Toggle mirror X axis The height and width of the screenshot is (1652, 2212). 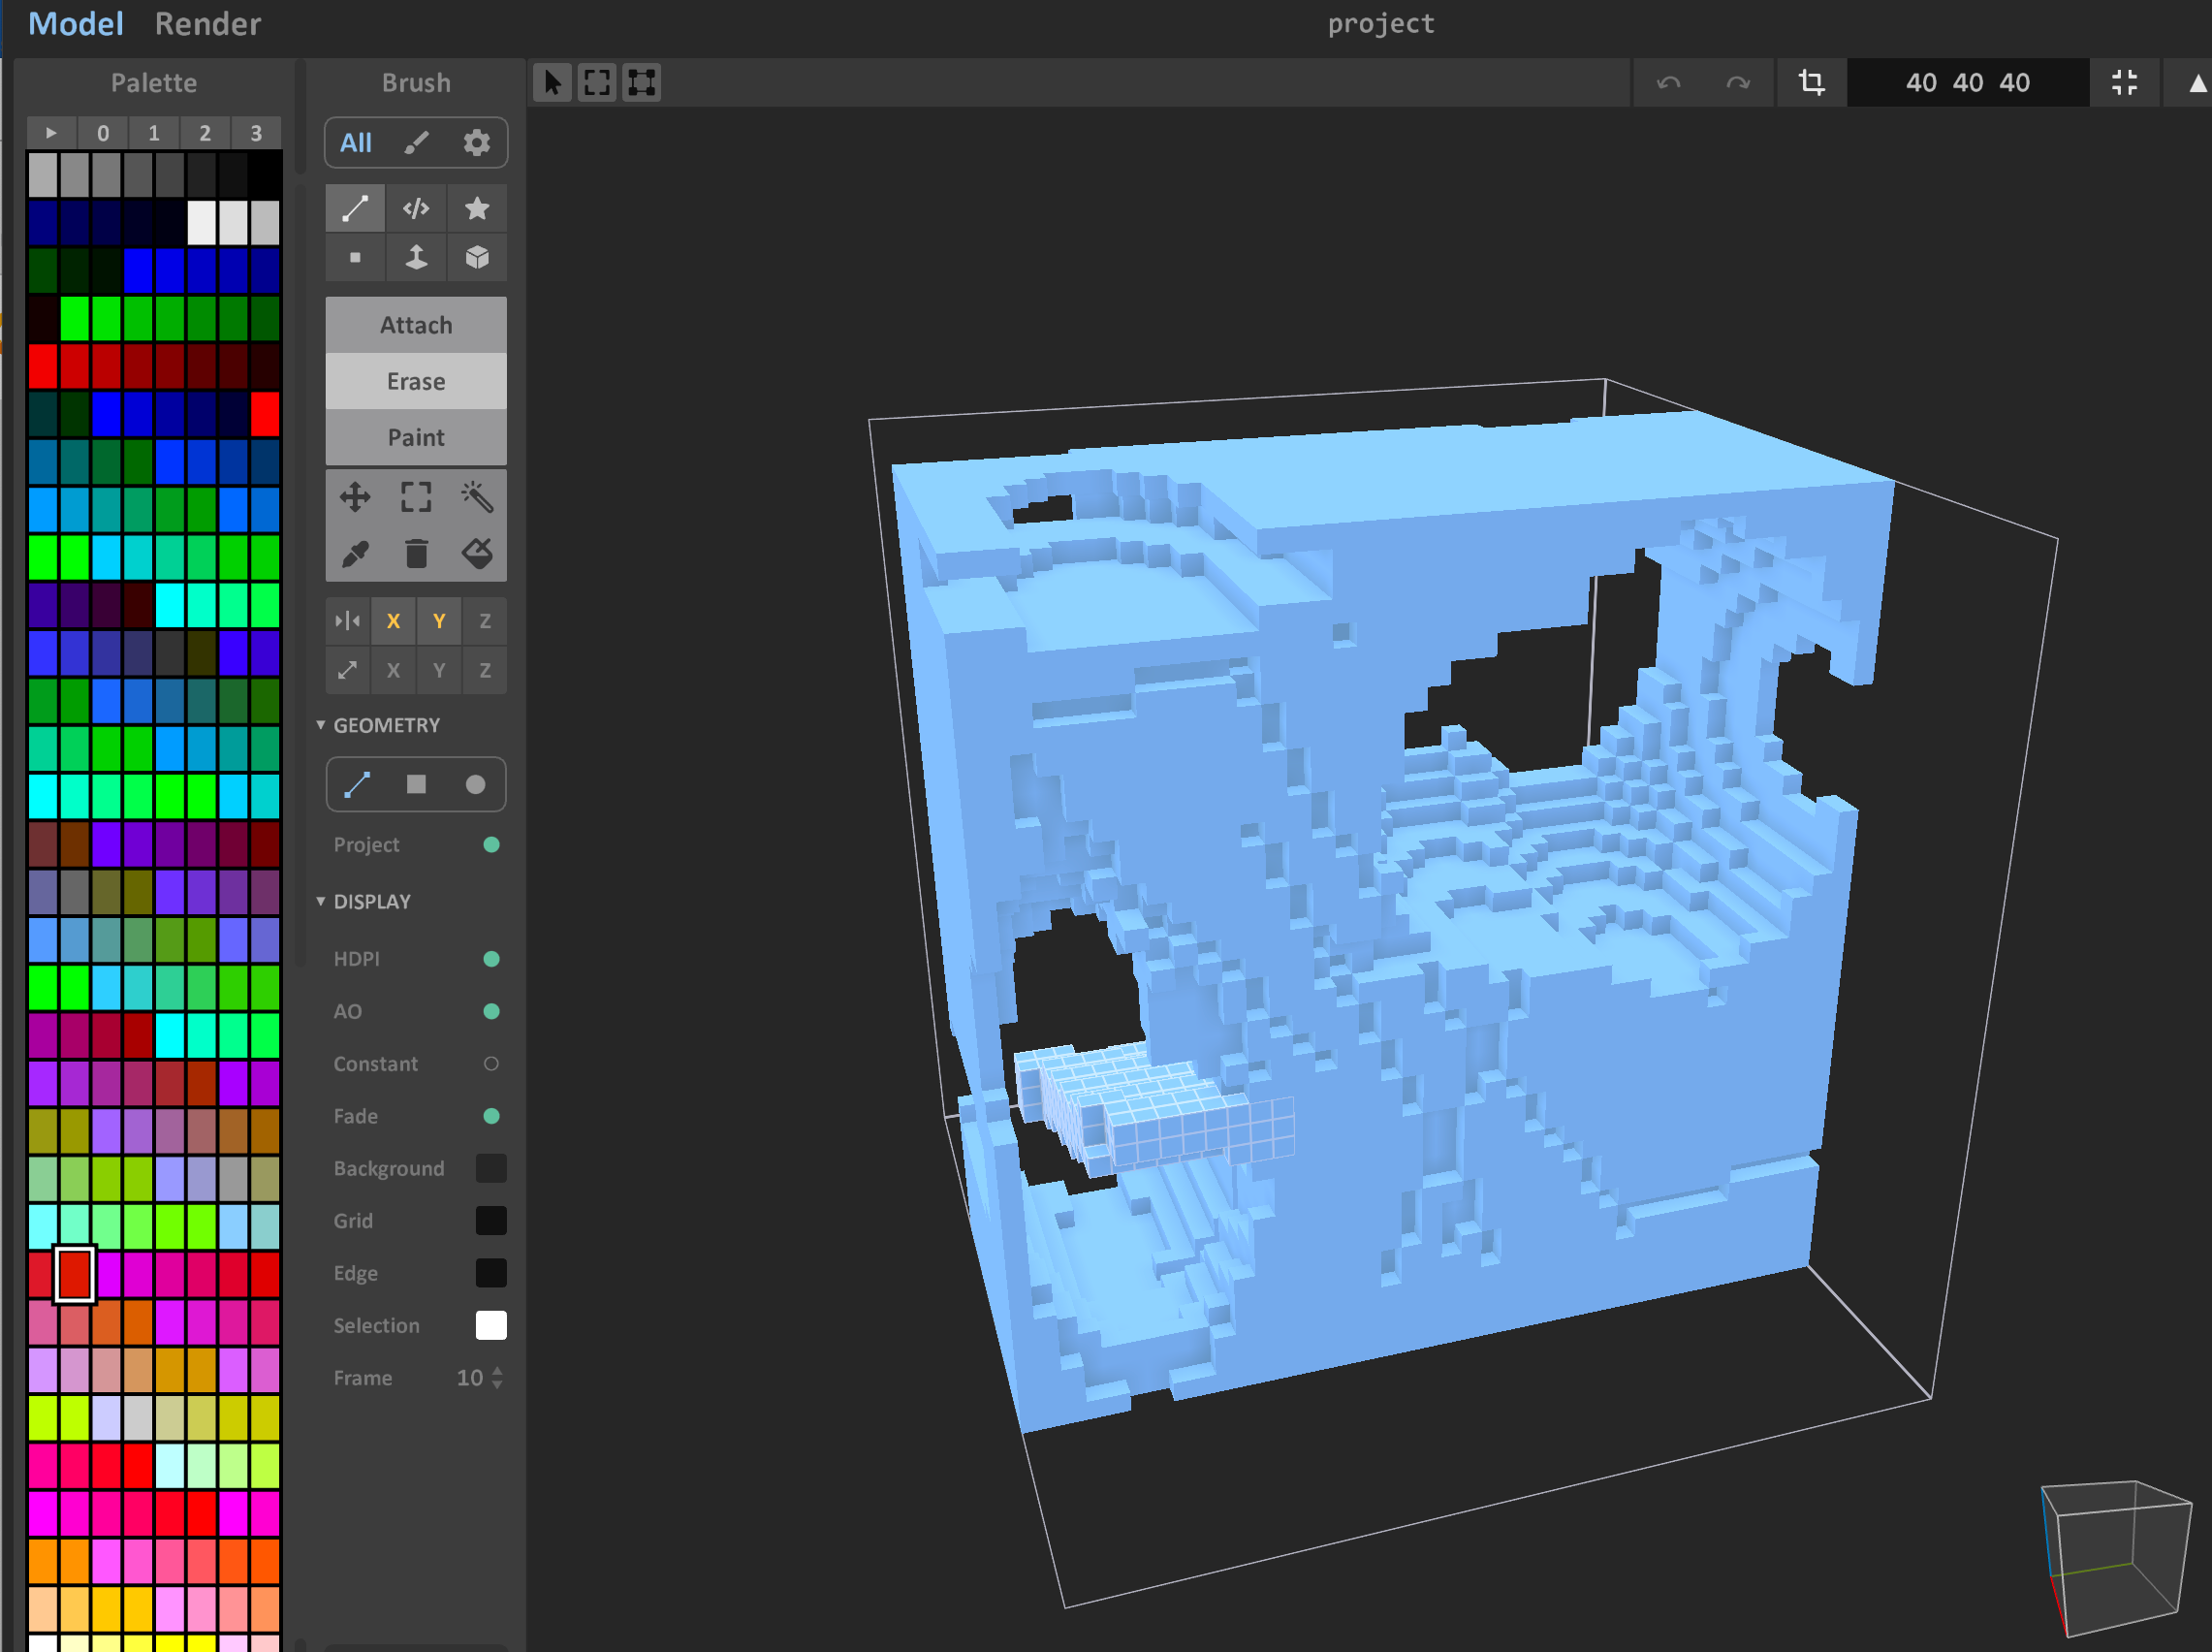[x=393, y=621]
